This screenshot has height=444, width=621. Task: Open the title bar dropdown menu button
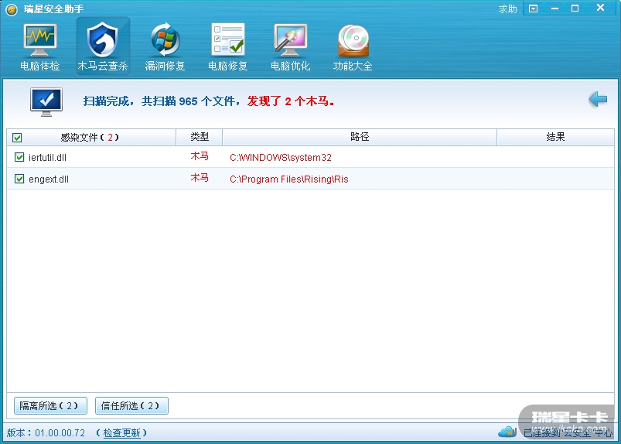click(x=534, y=9)
